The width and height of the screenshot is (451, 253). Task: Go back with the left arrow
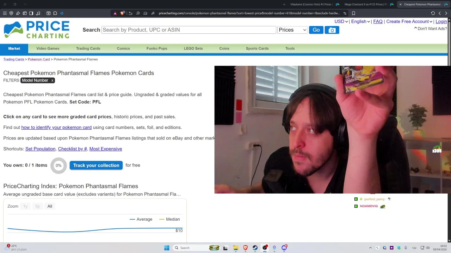pyautogui.click(x=439, y=13)
